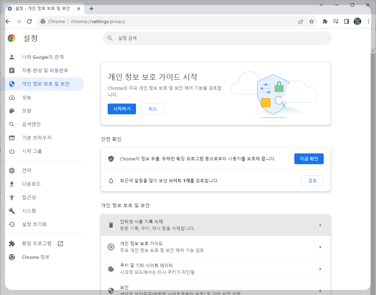Click the shield check icon in 안전 확인
This screenshot has width=376, height=295.
[111, 159]
